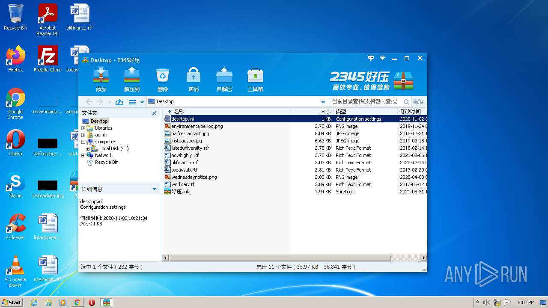Click the 高级 advanced search link
This screenshot has width=548, height=308.
pyautogui.click(x=418, y=102)
